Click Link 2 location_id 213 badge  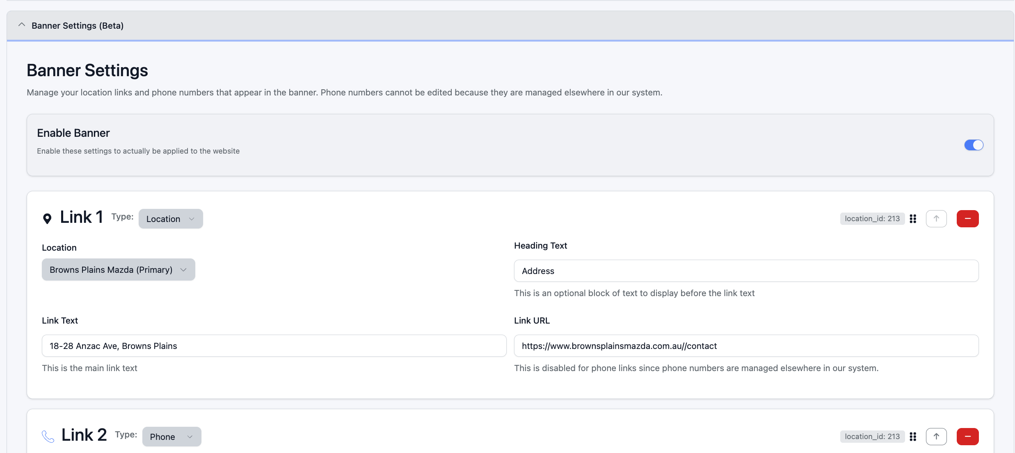click(872, 437)
